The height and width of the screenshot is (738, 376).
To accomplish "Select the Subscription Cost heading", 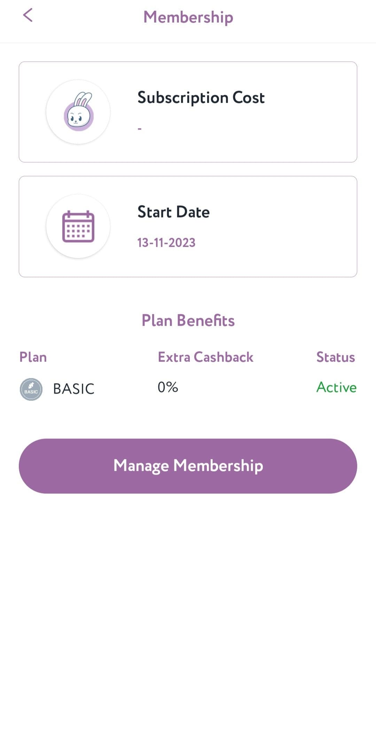I will tap(201, 98).
